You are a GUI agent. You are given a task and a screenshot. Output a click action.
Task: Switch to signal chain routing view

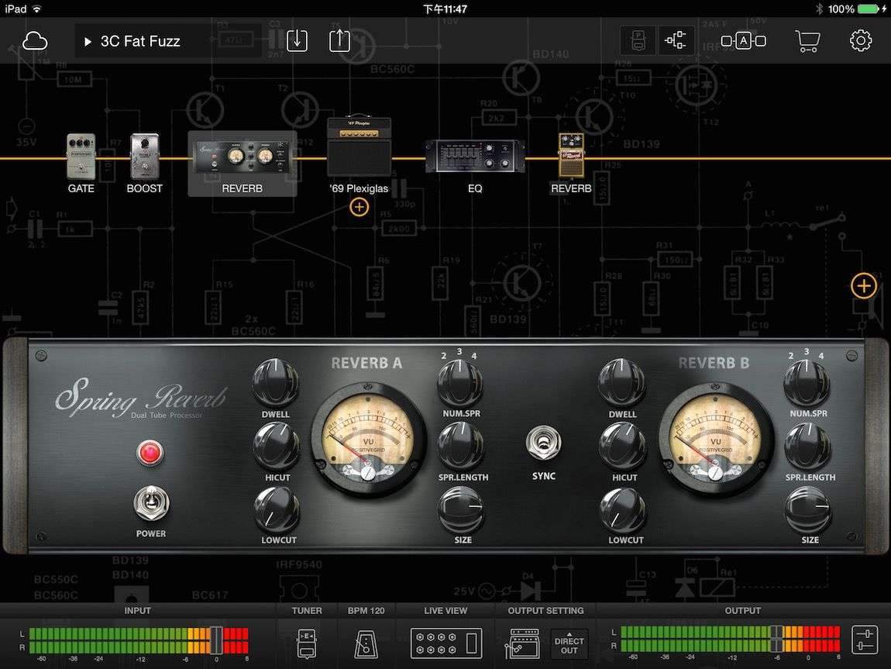pos(676,41)
